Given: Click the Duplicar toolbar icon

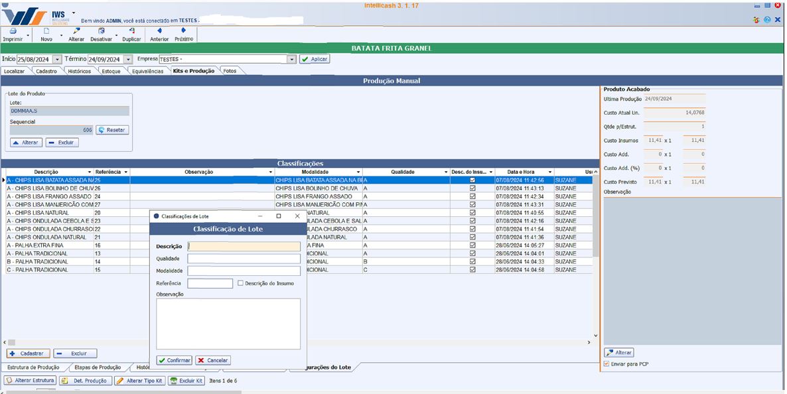Looking at the screenshot, I should pos(131,31).
